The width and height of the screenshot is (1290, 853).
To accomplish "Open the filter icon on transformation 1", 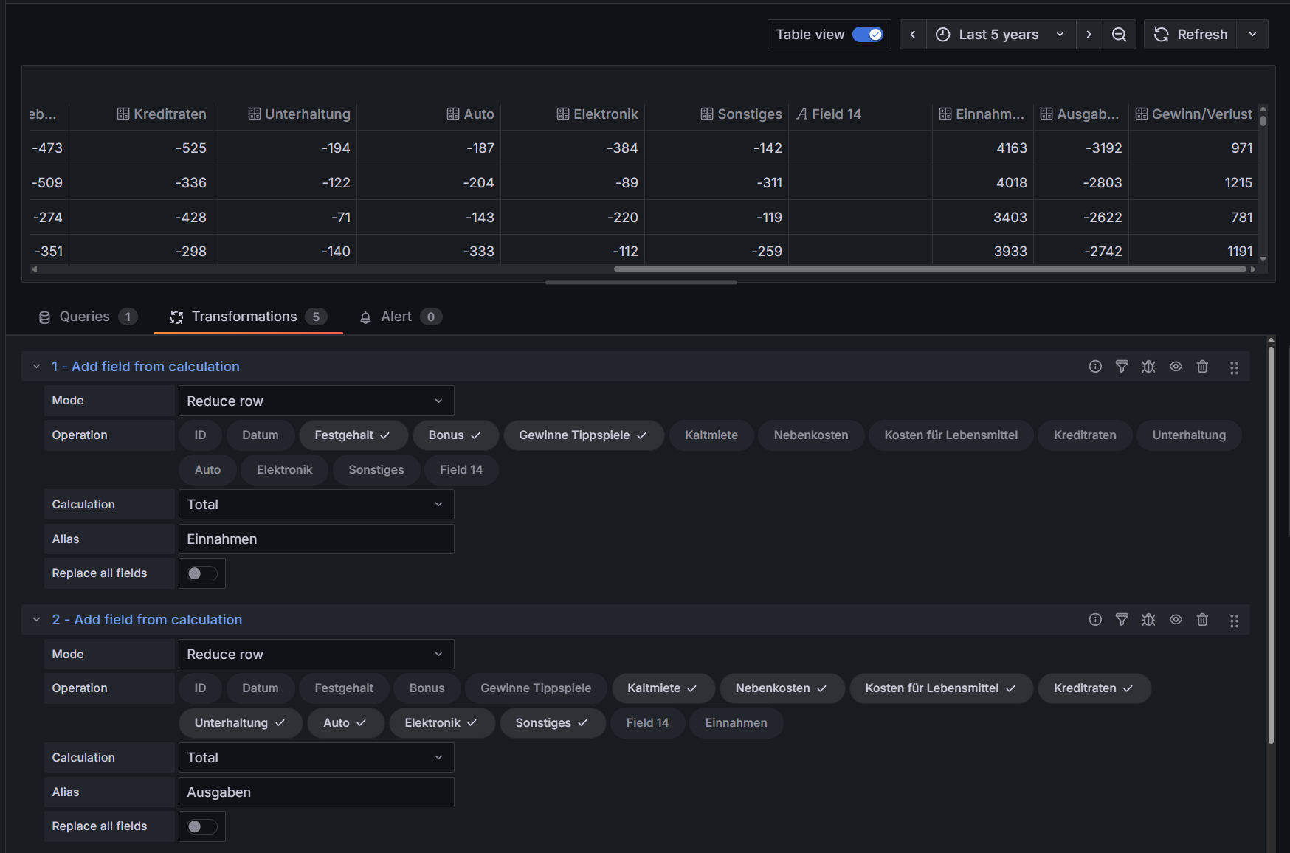I will point(1122,367).
